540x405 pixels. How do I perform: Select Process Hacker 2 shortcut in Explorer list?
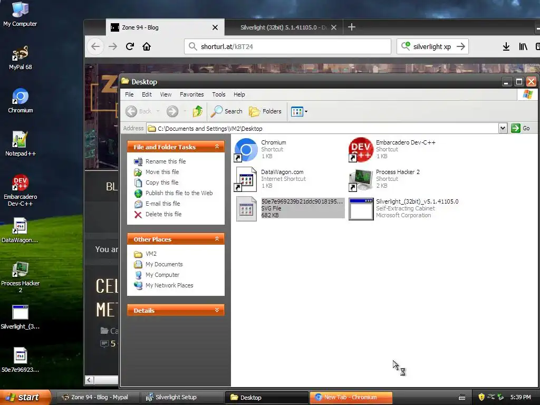pyautogui.click(x=384, y=179)
